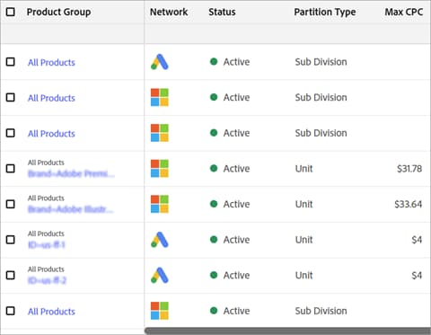Tick the checkbox for the ID=us-ff-1 row
This screenshot has width=431, height=335.
(11, 240)
